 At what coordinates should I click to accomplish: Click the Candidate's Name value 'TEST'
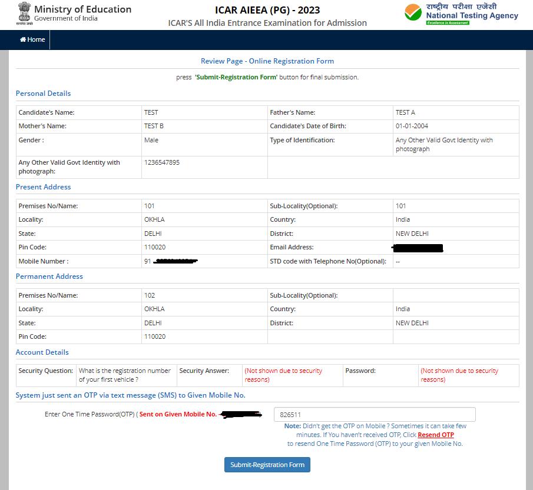(151, 112)
